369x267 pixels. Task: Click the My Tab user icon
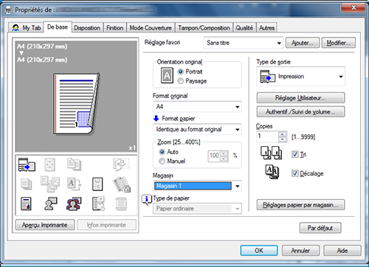(15, 28)
